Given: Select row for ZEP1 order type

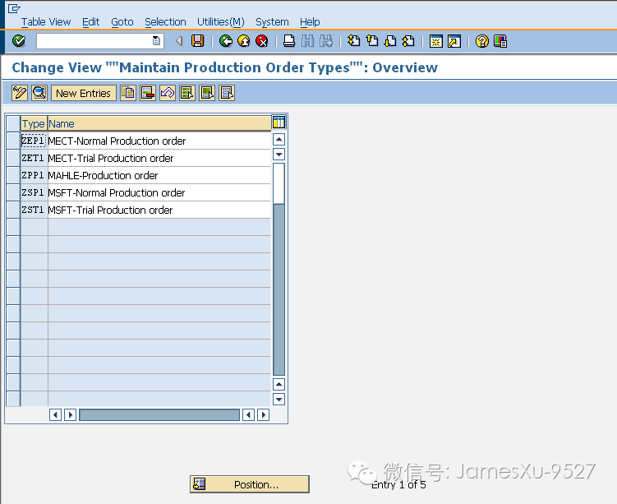Looking at the screenshot, I should click(x=13, y=141).
